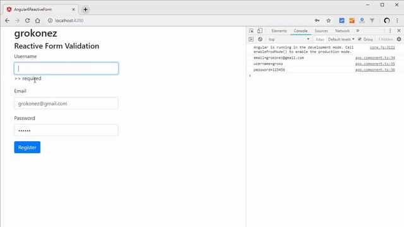The height and width of the screenshot is (227, 404).
Task: Maximize the Chrome window
Action: pos(382,5)
